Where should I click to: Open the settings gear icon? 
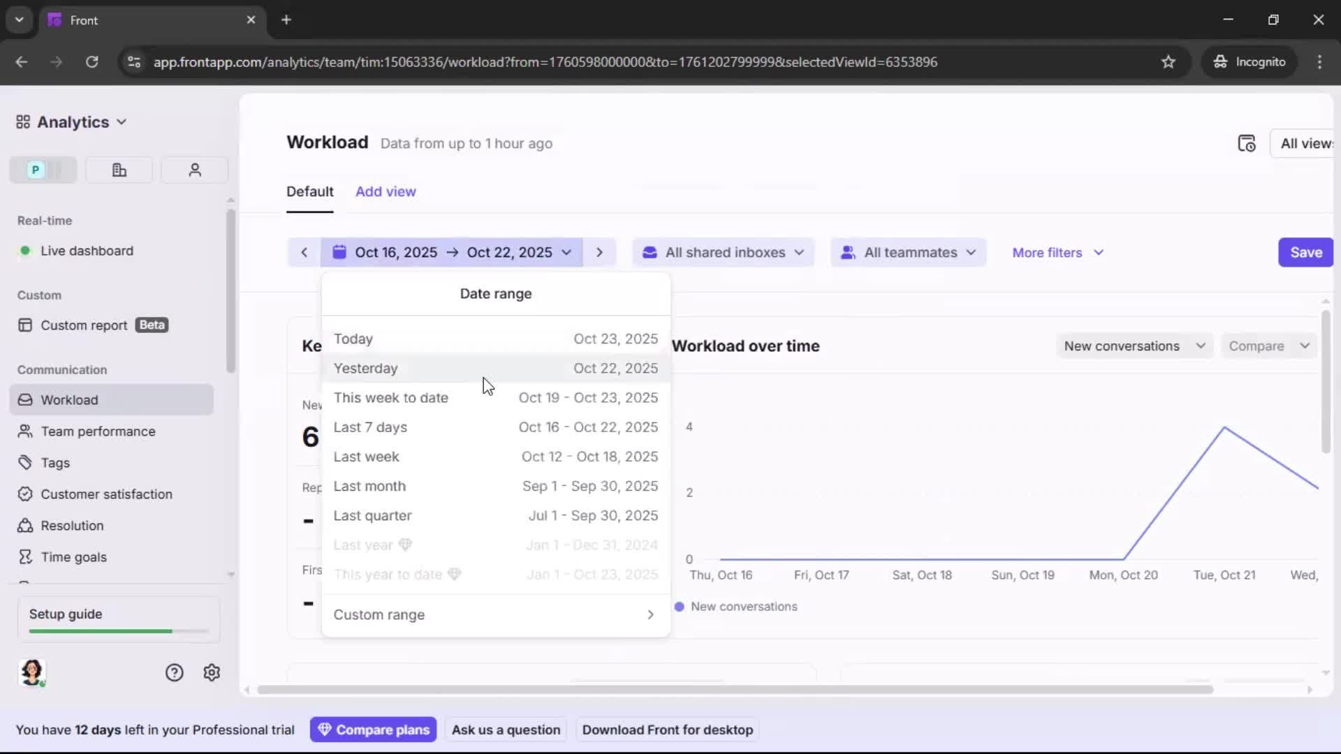pyautogui.click(x=211, y=672)
